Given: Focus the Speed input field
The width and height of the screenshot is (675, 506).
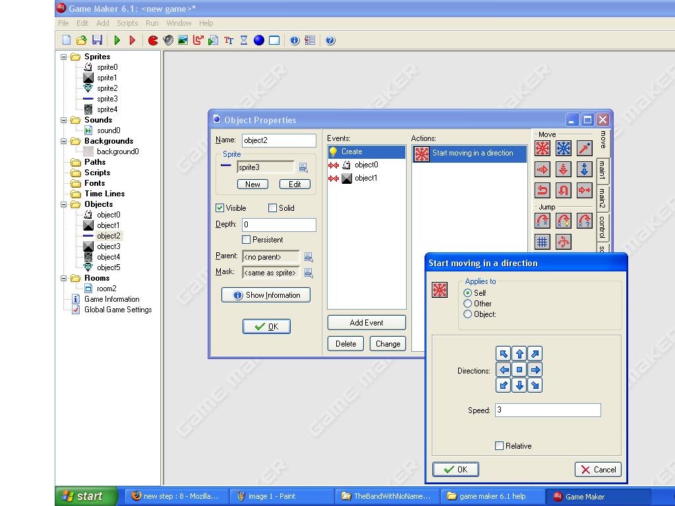Looking at the screenshot, I should [x=548, y=410].
